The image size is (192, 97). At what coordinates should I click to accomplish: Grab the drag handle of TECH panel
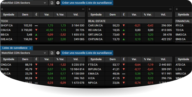(2, 9)
